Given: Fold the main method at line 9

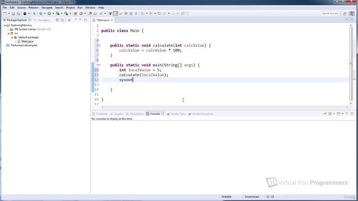Looking at the screenshot, I should click(x=100, y=65).
